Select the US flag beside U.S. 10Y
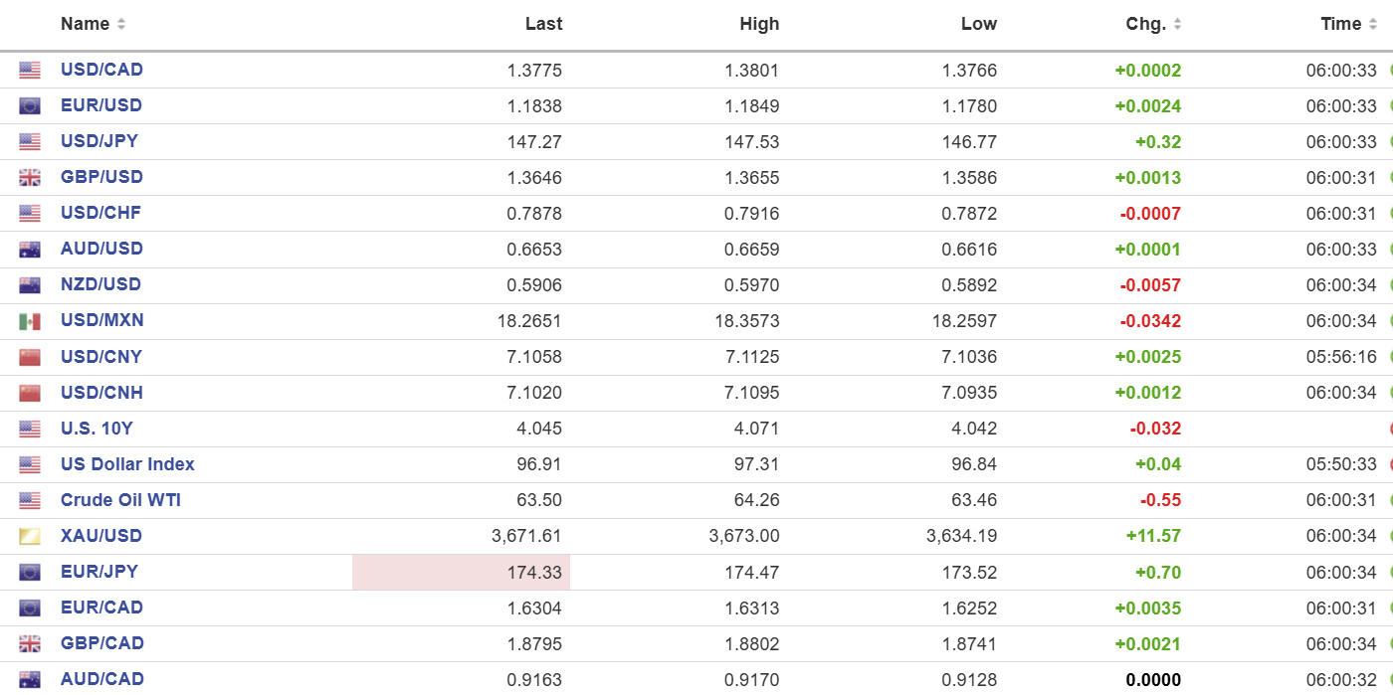Screen dimensions: 1393x695 tap(30, 429)
